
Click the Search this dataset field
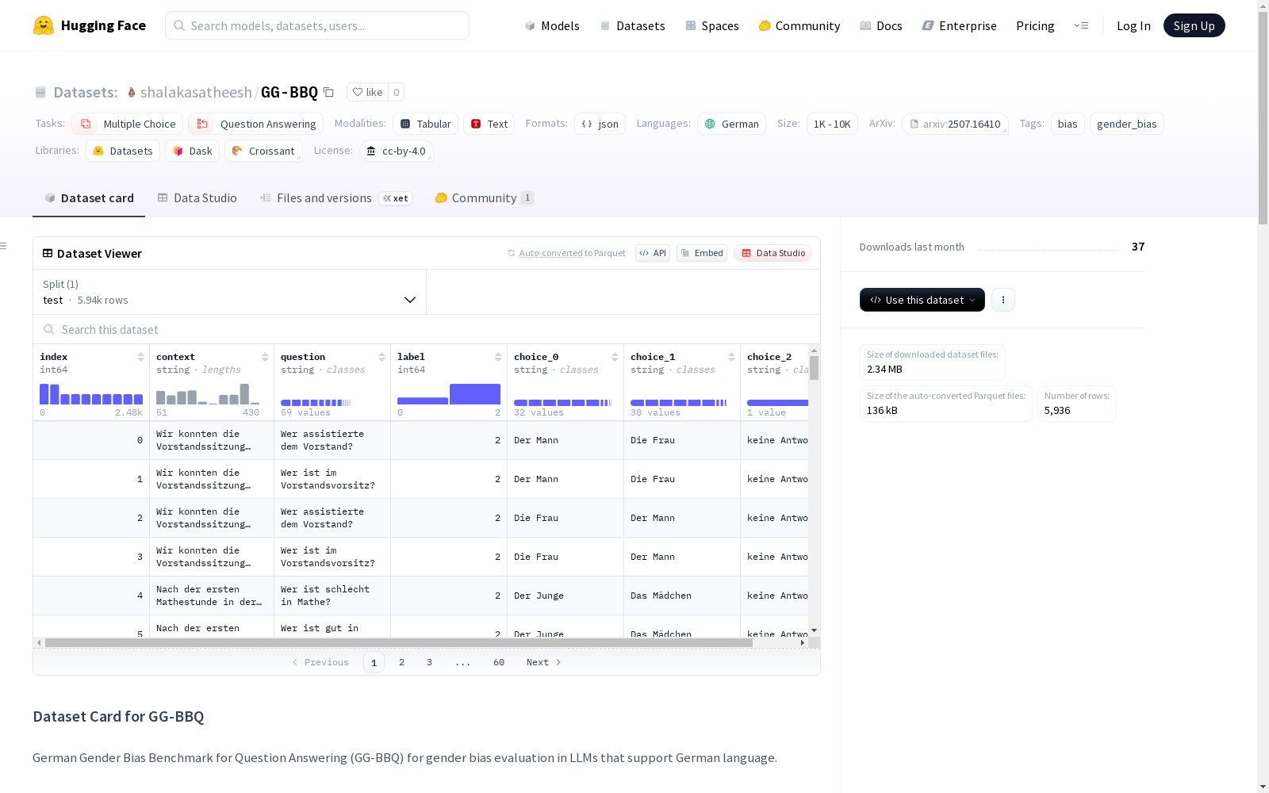427,329
